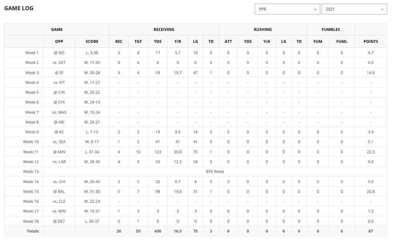This screenshot has height=242, width=393.
Task: Select the Week 2 row label
Action: tap(32, 62)
